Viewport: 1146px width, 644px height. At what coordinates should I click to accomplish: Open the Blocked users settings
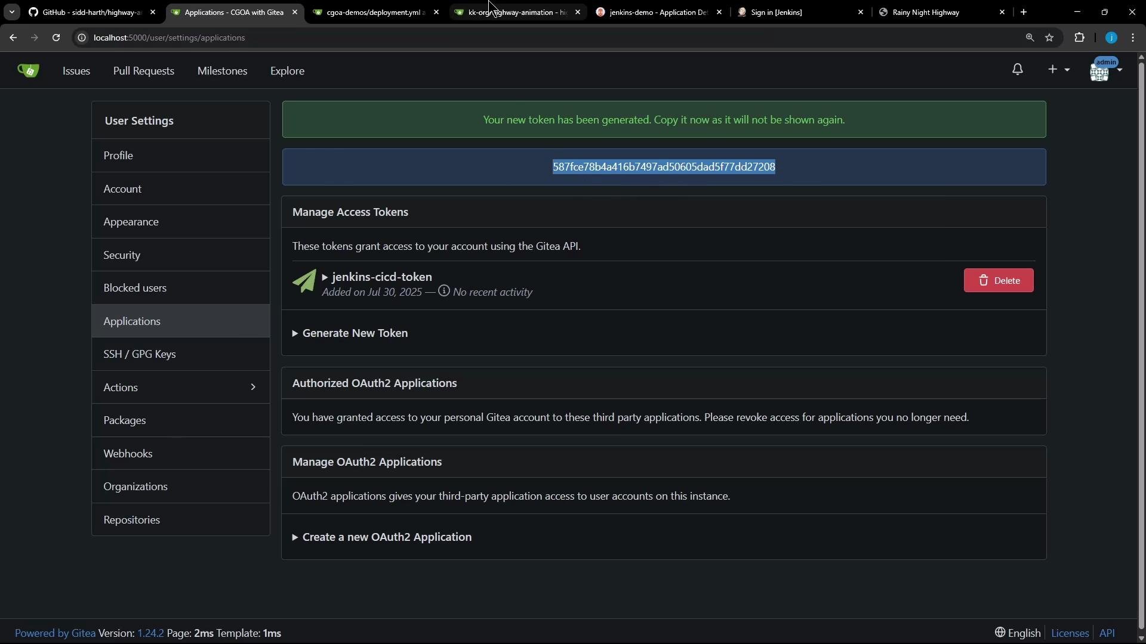[180, 288]
